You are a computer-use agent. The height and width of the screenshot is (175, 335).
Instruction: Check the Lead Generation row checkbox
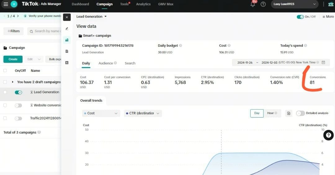5,92
